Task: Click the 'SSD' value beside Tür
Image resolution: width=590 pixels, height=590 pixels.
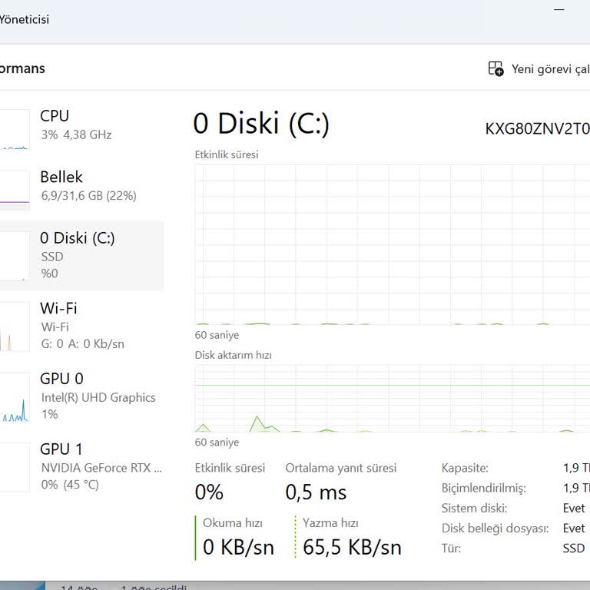Action: click(573, 549)
